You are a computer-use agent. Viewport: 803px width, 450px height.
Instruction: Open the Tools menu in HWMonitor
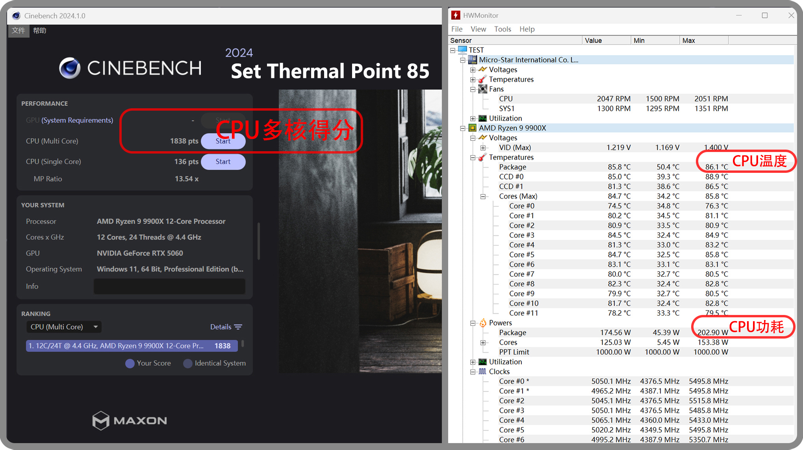click(x=503, y=29)
